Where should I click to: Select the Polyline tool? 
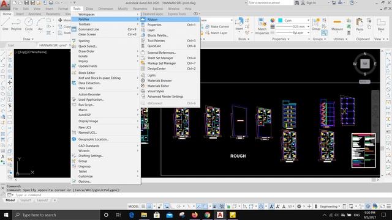[16, 24]
